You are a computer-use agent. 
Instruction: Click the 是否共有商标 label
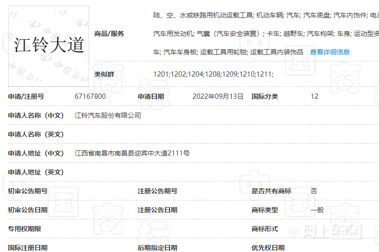271,191
